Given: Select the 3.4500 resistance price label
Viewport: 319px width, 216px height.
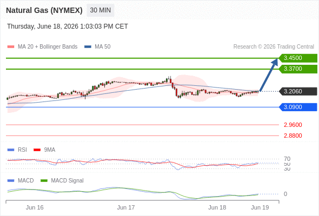Looking at the screenshot, I should [298, 58].
